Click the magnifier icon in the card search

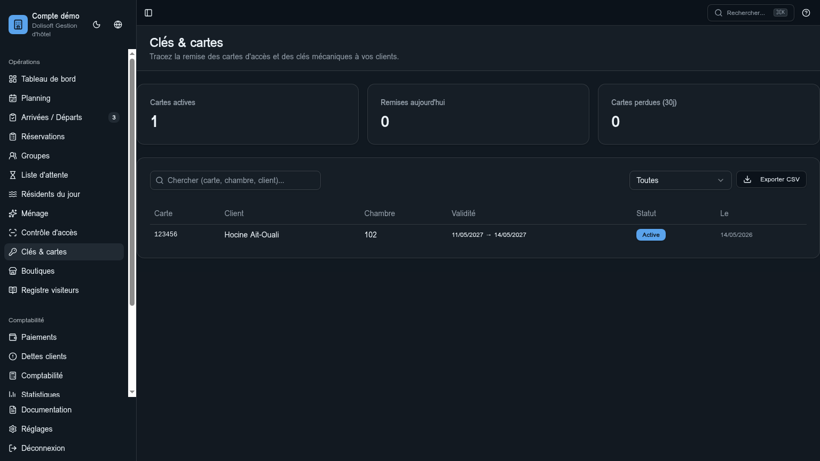pyautogui.click(x=160, y=180)
